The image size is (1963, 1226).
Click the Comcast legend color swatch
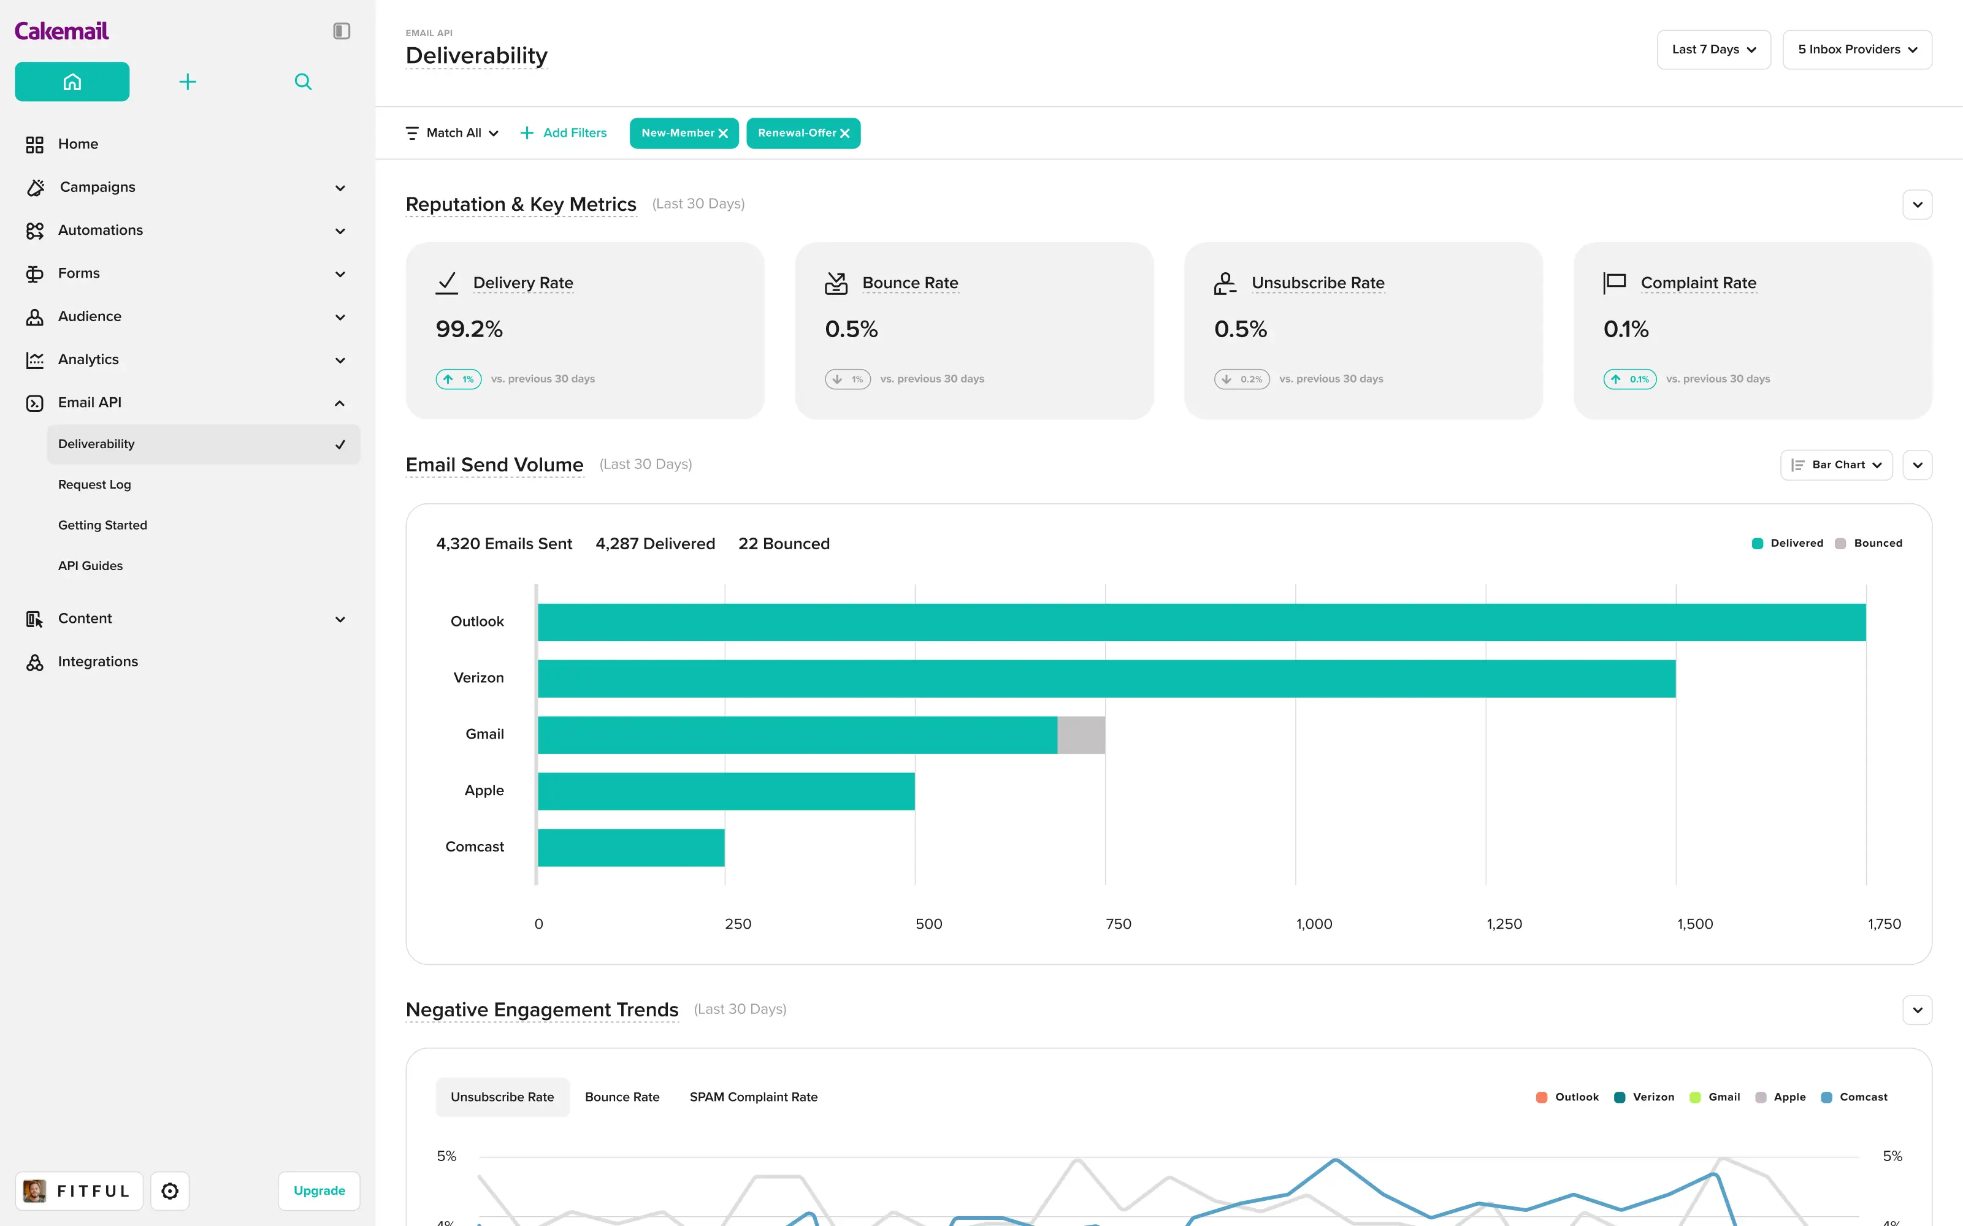tap(1827, 1097)
